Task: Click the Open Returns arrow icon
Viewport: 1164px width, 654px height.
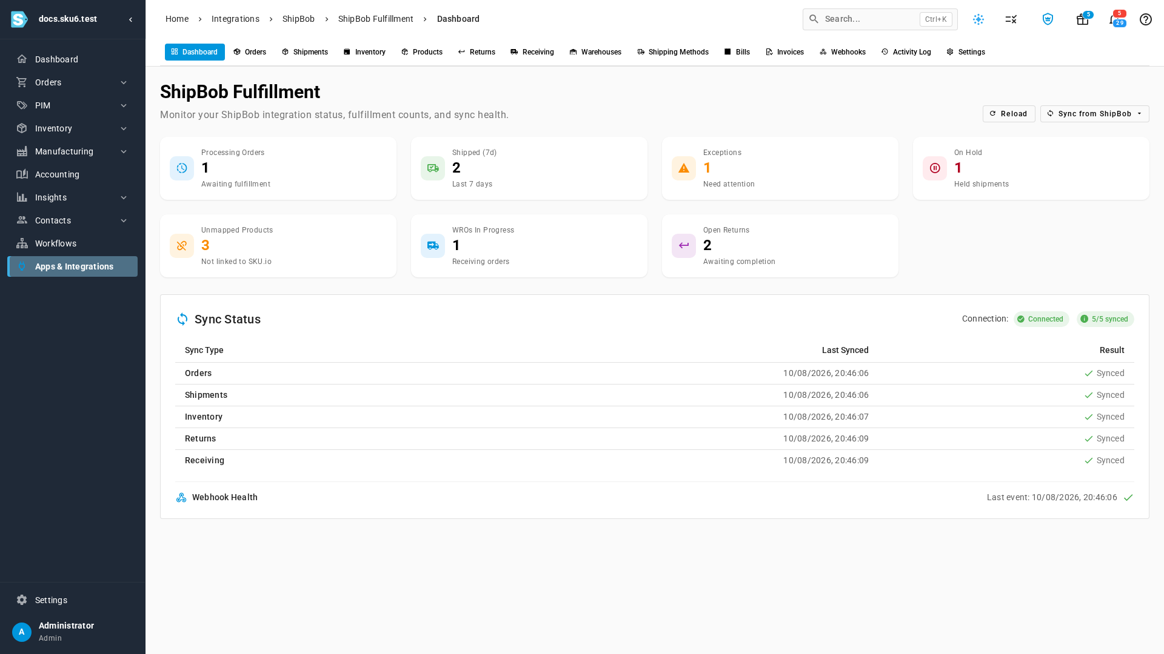Action: point(684,246)
